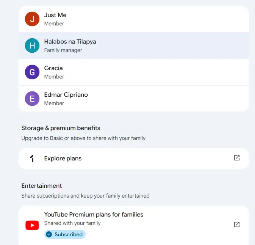Click the Storage & premium benefits heading
Image resolution: width=255 pixels, height=245 pixels.
pos(61,128)
